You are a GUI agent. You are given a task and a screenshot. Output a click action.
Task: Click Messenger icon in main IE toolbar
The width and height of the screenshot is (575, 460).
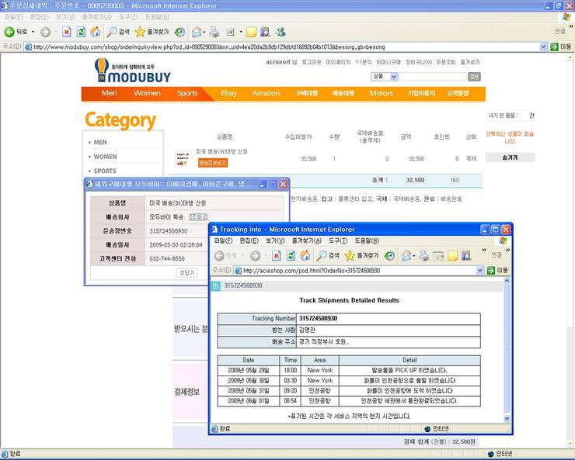(281, 33)
